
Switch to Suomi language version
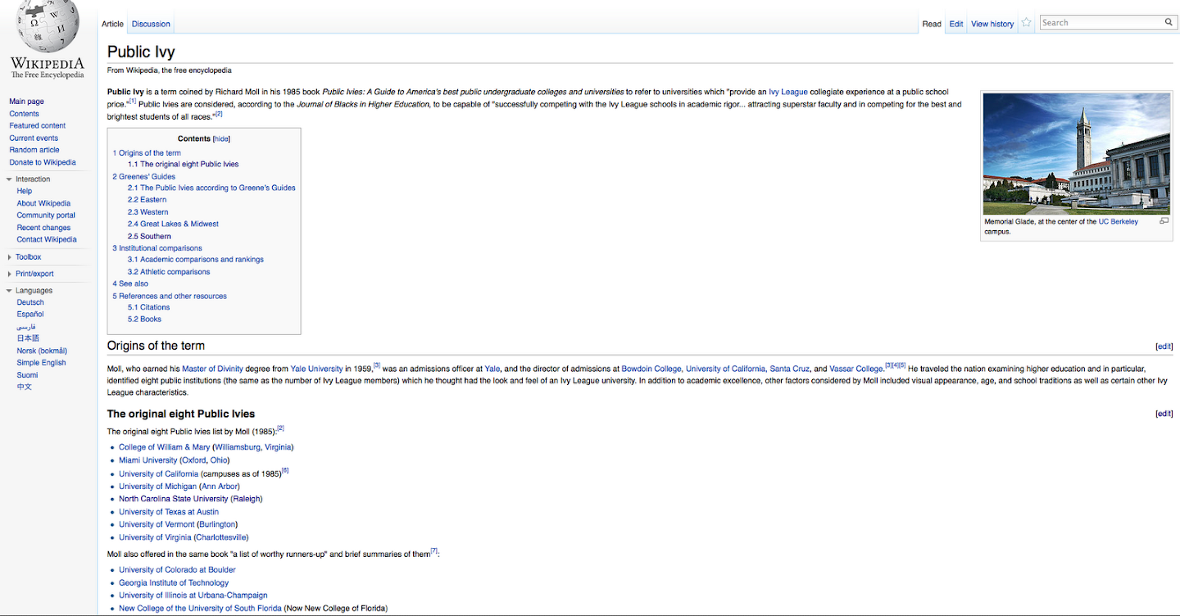click(x=28, y=375)
